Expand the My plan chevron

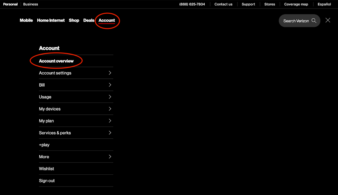tap(110, 121)
